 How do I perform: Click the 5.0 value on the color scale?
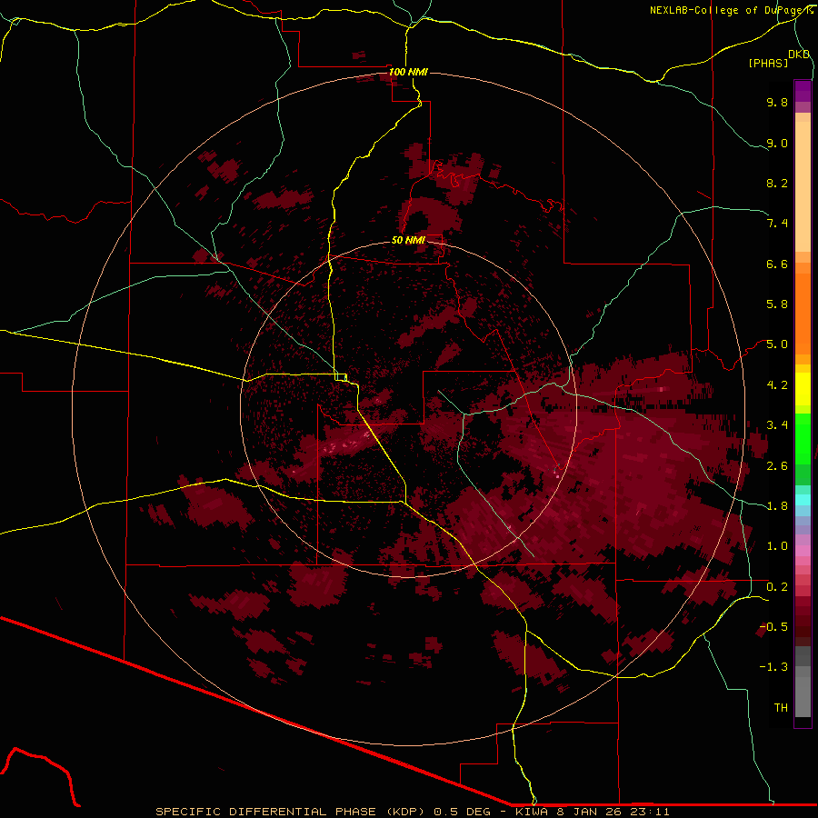[777, 344]
